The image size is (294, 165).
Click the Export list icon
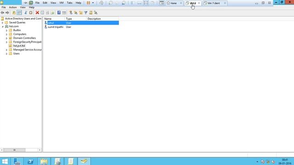[52, 13]
